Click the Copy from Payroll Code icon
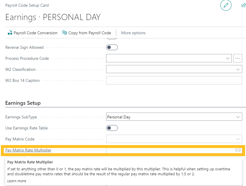Image resolution: width=246 pixels, height=186 pixels. click(x=65, y=33)
